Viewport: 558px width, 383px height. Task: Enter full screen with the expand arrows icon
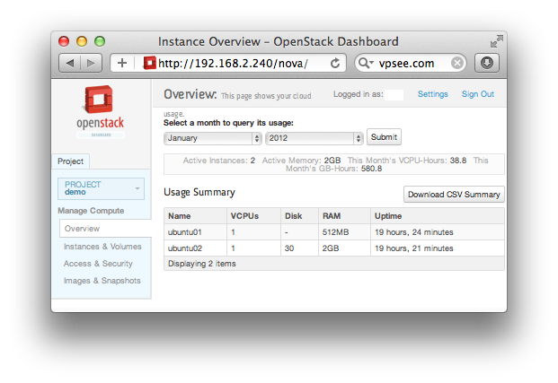point(496,41)
